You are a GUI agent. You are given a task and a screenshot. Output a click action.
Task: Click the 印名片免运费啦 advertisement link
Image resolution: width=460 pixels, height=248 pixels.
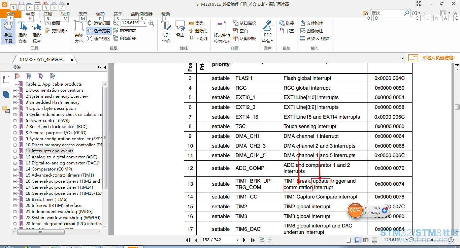pos(431,58)
